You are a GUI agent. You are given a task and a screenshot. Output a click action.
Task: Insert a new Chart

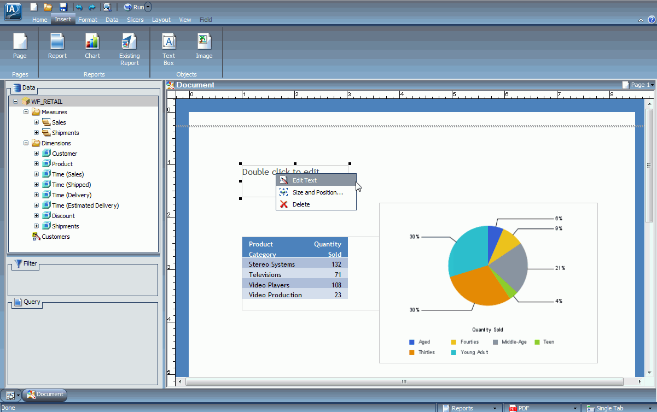coord(92,46)
